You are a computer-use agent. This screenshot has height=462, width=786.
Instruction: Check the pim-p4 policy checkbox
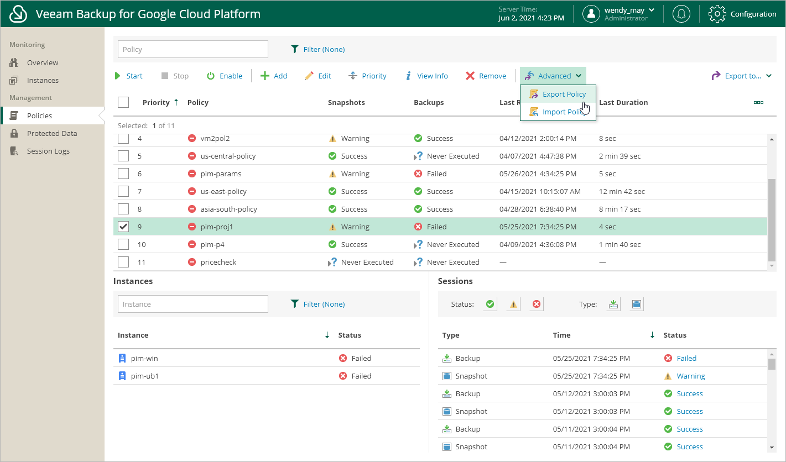(123, 244)
